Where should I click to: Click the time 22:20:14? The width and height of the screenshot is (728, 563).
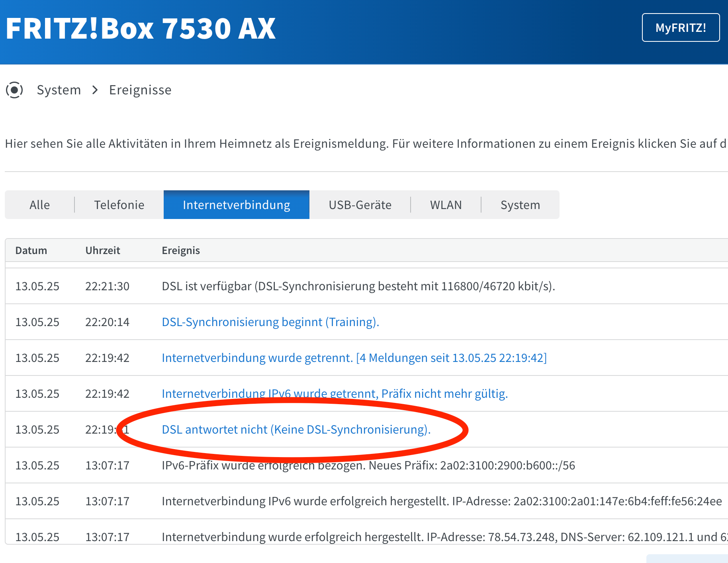click(107, 322)
